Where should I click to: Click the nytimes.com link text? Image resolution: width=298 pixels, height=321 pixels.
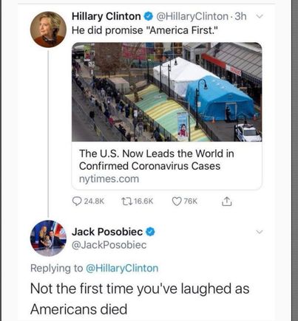(109, 179)
